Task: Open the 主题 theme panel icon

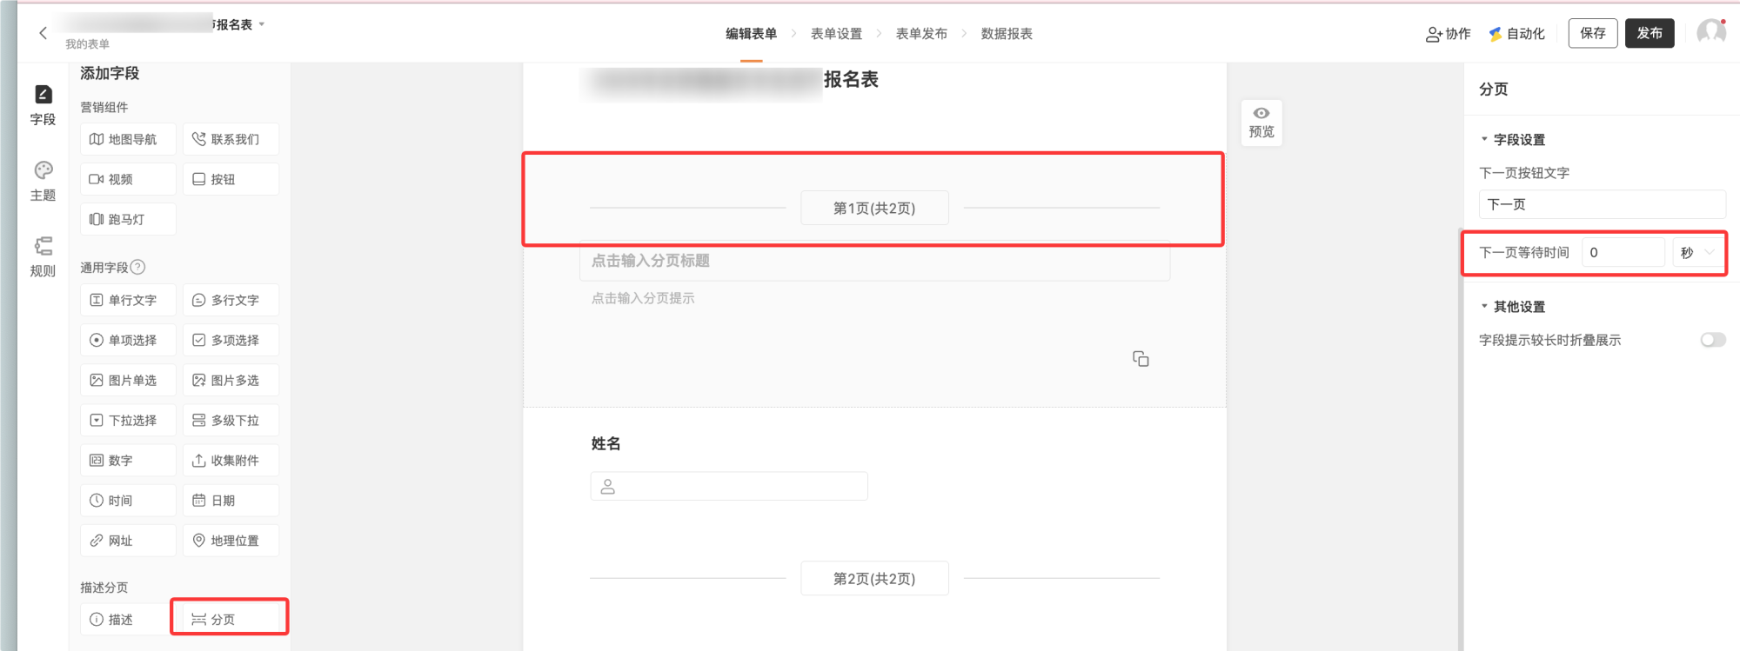Action: pyautogui.click(x=43, y=170)
